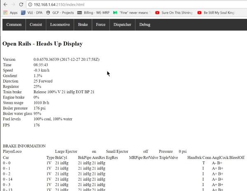Click the Regulator label
The width and height of the screenshot is (247, 191).
11,86
